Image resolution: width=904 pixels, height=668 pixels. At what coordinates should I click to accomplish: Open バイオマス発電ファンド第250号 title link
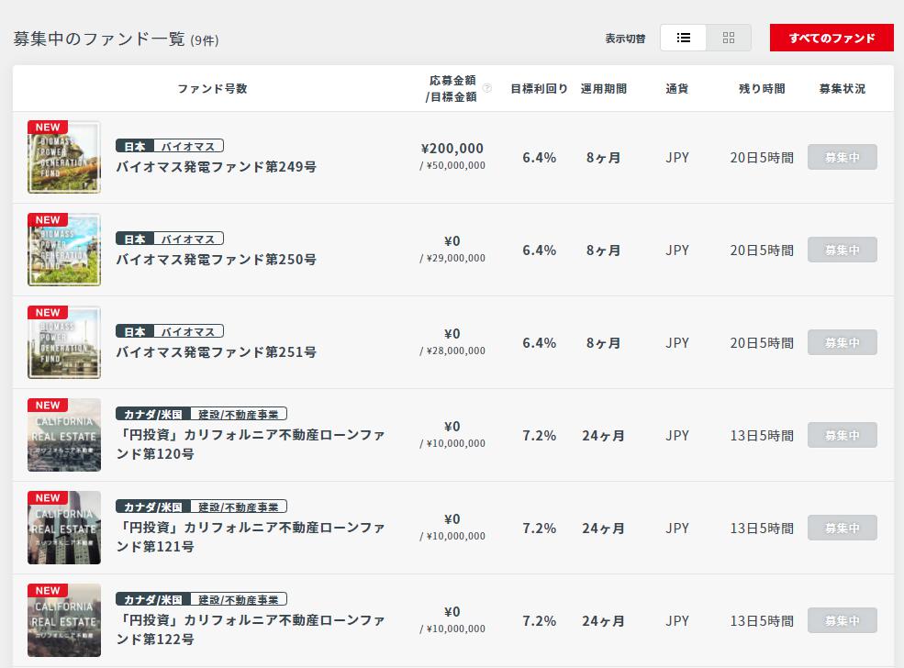[x=217, y=260]
